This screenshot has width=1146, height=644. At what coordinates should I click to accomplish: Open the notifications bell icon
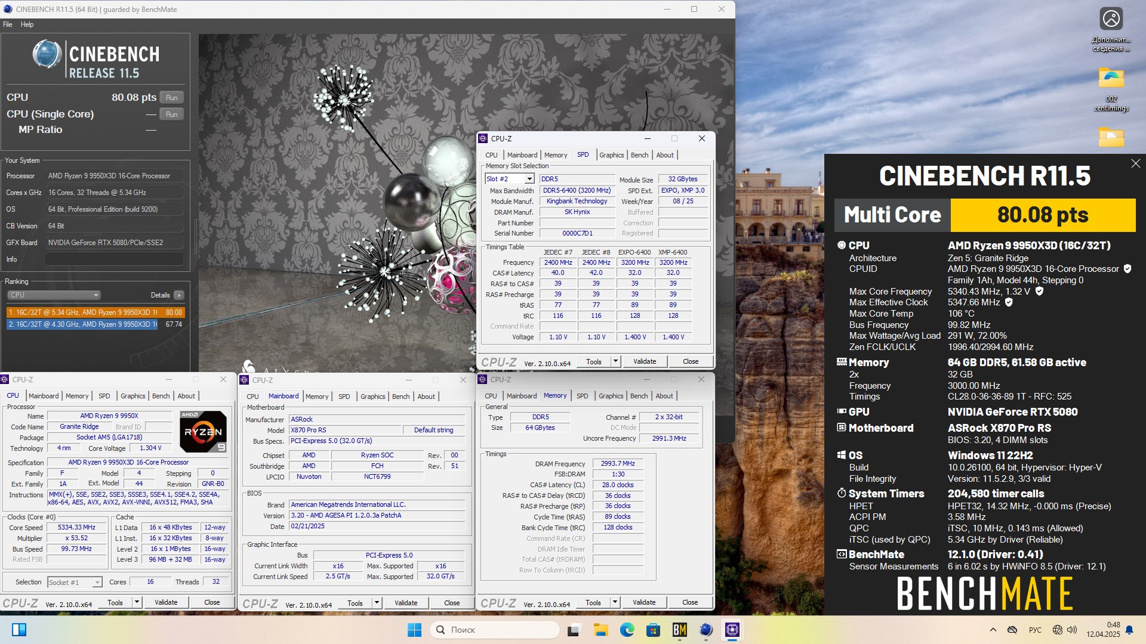click(1129, 630)
